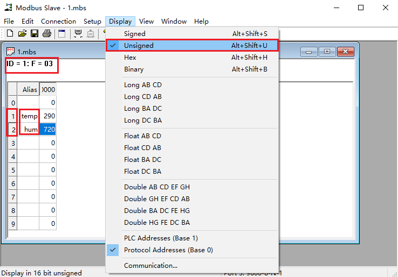Select the hum alias cell

click(x=29, y=130)
